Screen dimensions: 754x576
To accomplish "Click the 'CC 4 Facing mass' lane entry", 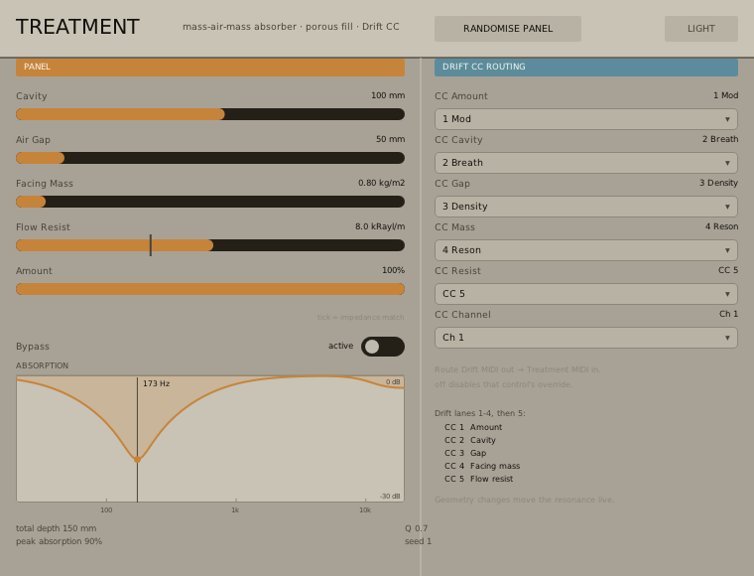I will click(x=482, y=466).
